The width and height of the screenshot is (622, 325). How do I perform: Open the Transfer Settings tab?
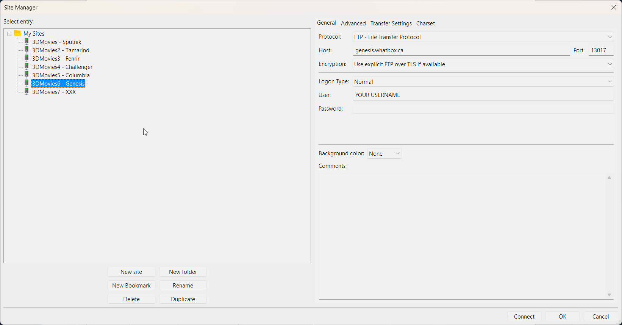[x=391, y=23]
